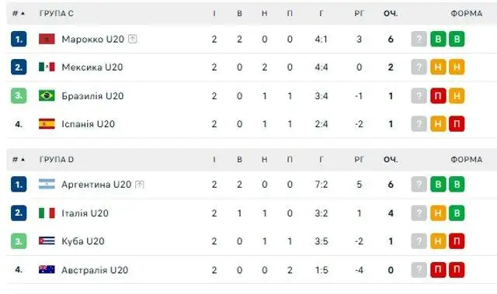This screenshot has width=497, height=294.
Task: Click the Mexico flag icon
Action: (47, 67)
